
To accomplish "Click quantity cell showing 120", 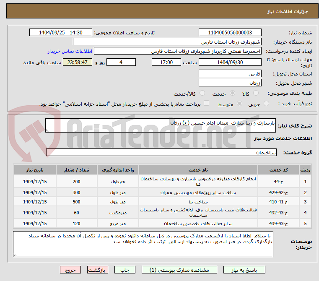I will (x=76, y=224).
